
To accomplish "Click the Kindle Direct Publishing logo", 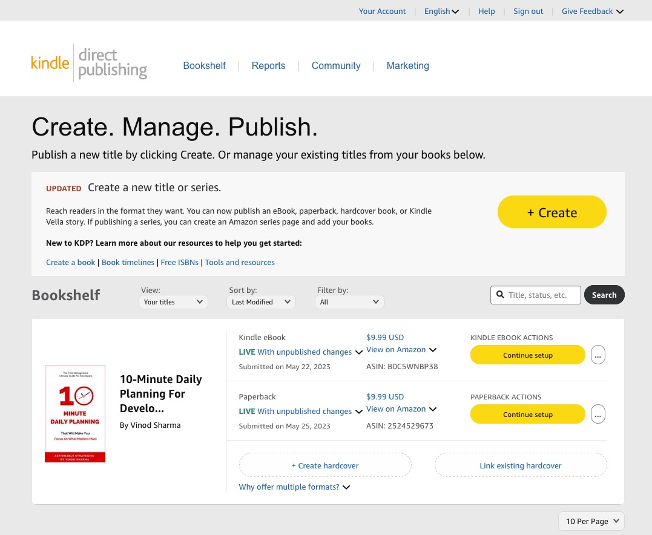I will tap(89, 63).
